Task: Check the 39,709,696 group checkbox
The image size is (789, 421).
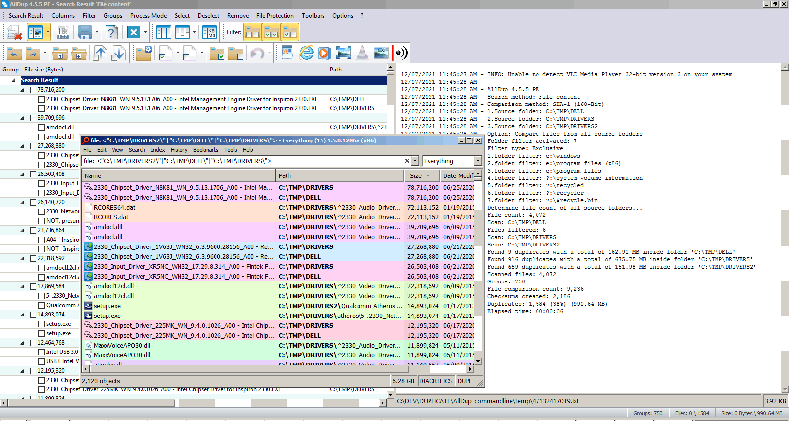Action: pyautogui.click(x=34, y=118)
